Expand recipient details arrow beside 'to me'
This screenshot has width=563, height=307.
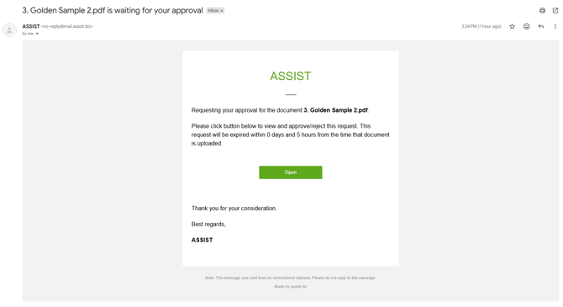37,34
